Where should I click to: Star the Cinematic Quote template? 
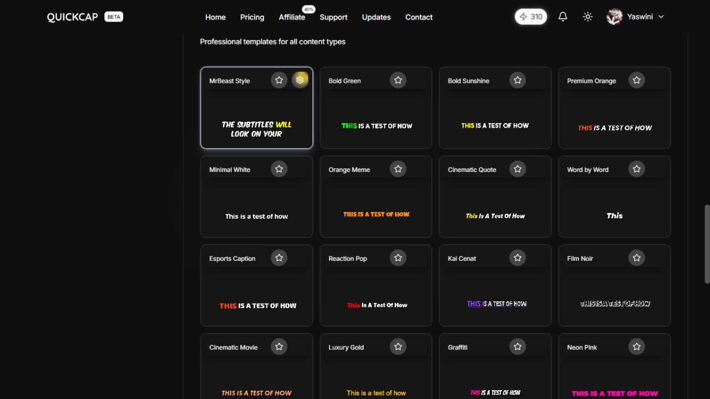tap(518, 169)
